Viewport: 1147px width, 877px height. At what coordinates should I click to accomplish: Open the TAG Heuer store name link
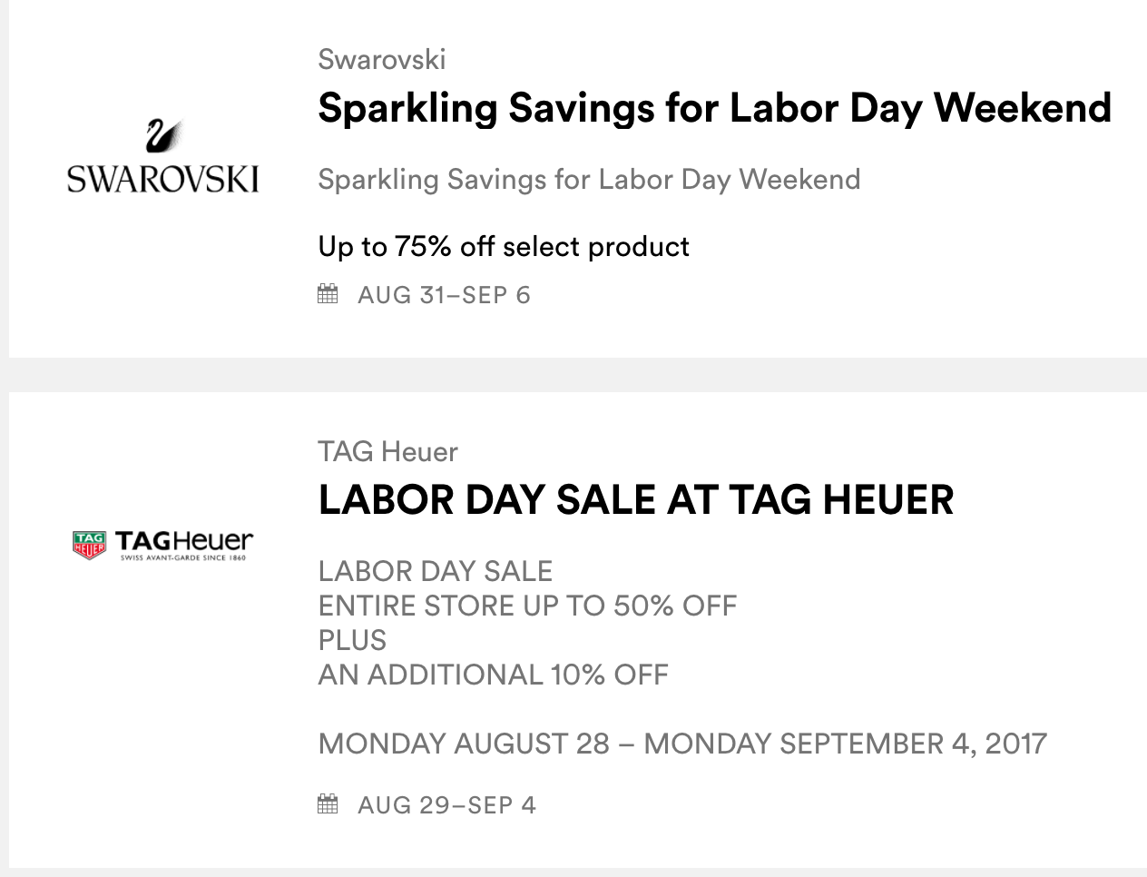click(387, 451)
